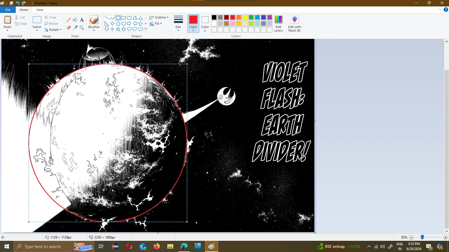Viewport: 449px width, 252px height.
Task: Open Task View on the taskbar
Action: 101,246
